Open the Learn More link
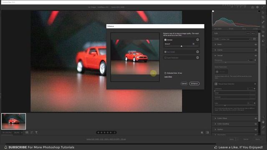The image size is (267, 150). (168, 77)
